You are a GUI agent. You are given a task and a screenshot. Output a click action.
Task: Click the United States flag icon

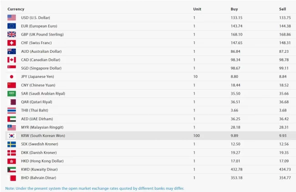[11, 18]
